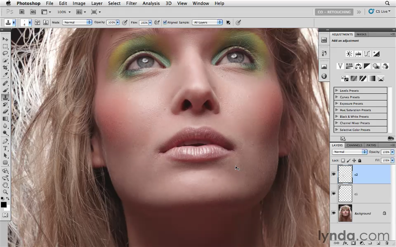Image resolution: width=396 pixels, height=247 pixels.
Task: Open the Flow slider arrow
Action: pos(150,22)
